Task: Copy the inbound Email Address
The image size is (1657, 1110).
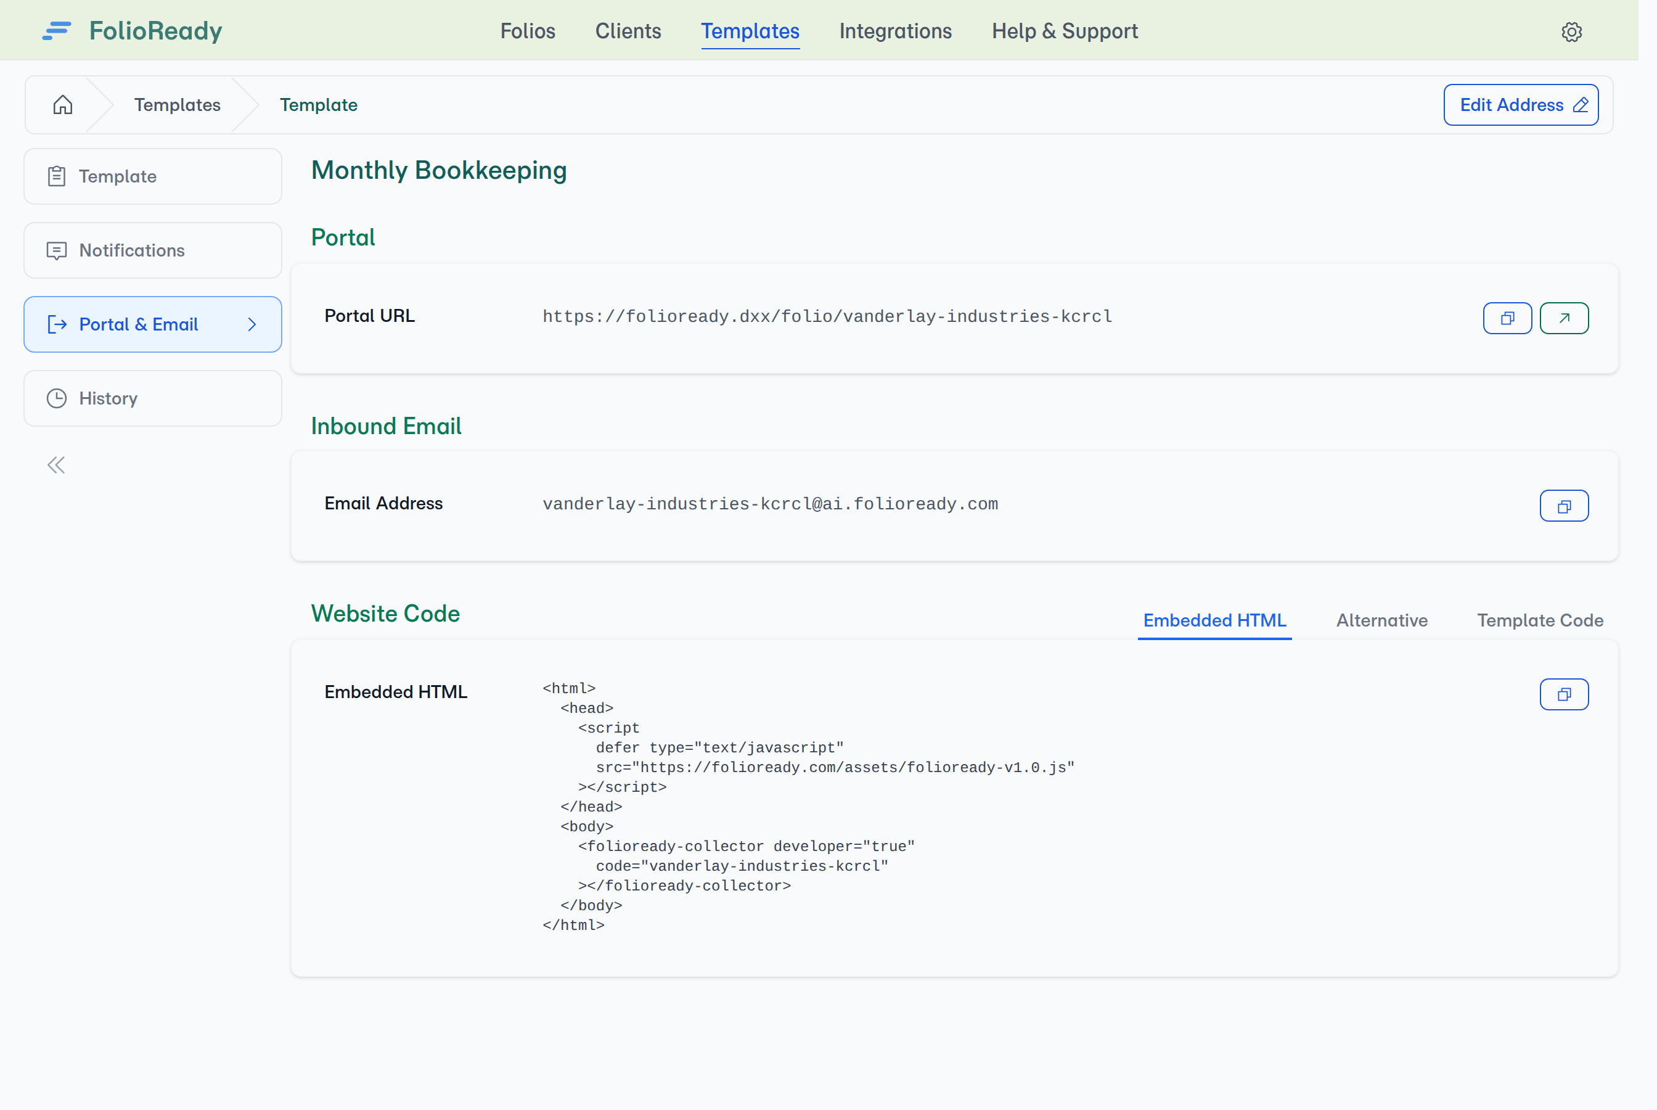Action: (x=1563, y=506)
